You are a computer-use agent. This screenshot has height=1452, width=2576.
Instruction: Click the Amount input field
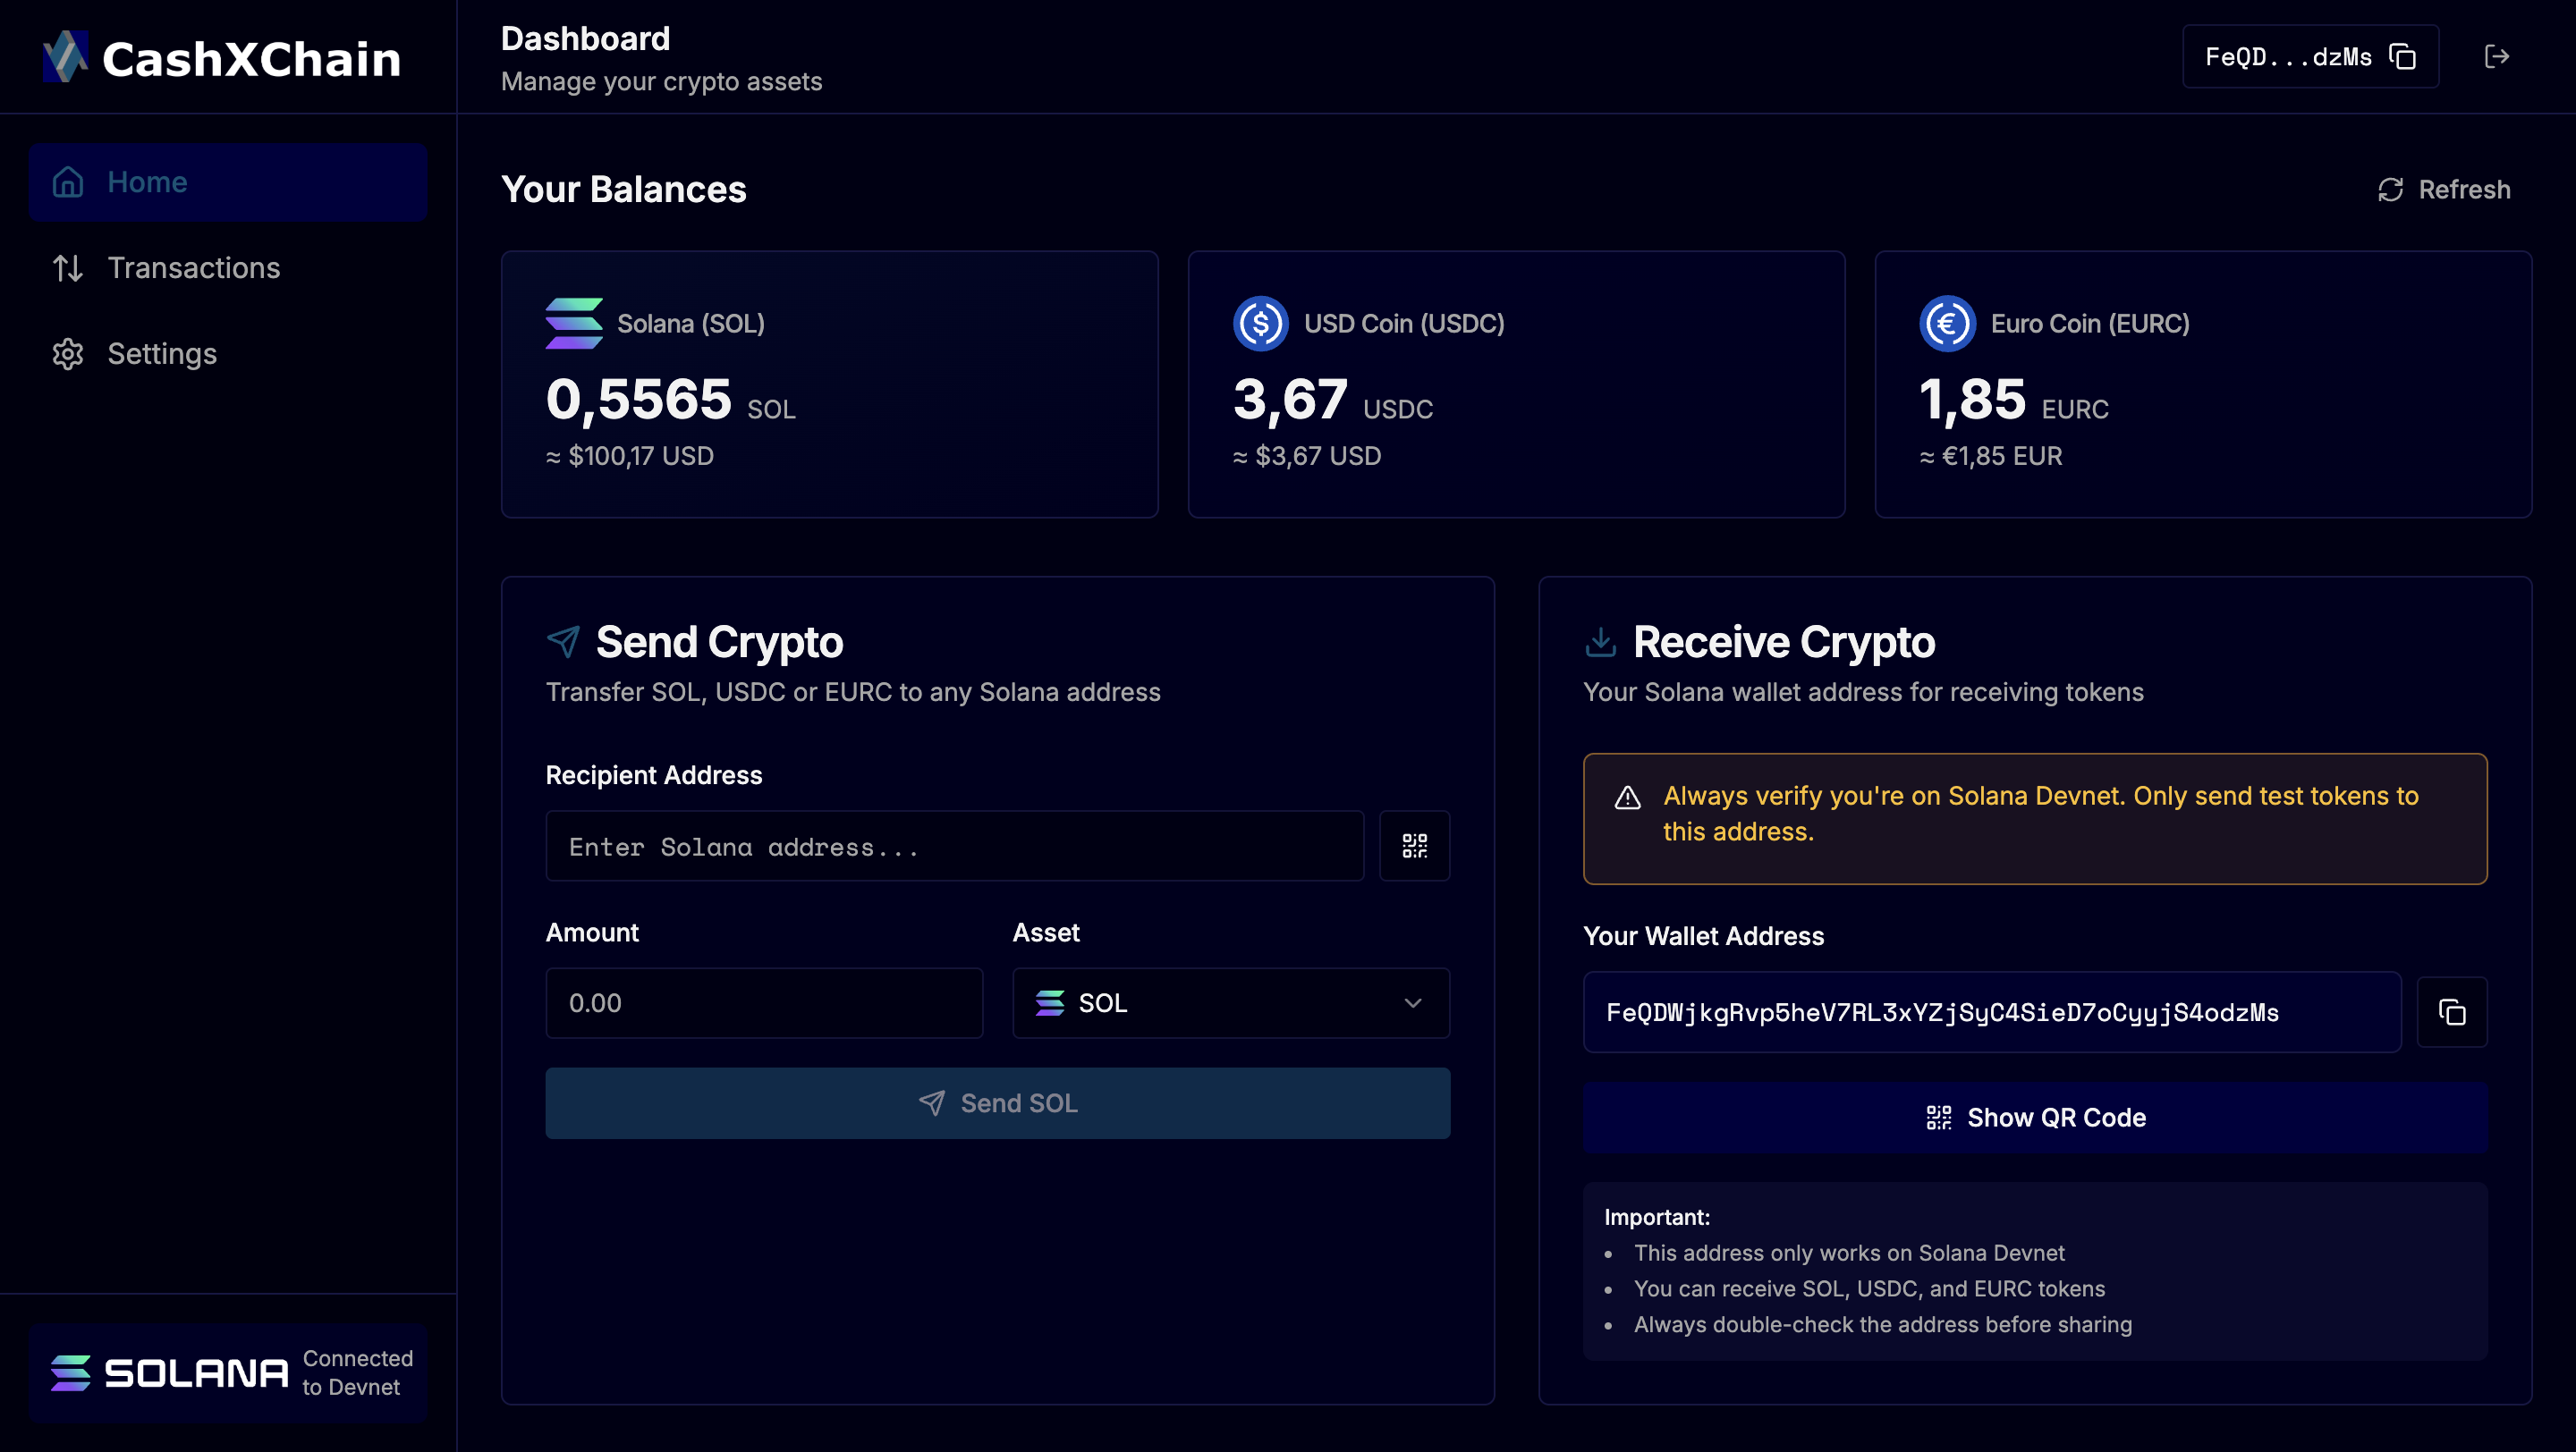[x=764, y=1002]
